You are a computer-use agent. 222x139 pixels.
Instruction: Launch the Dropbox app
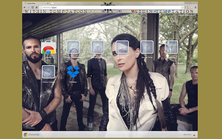point(73,72)
